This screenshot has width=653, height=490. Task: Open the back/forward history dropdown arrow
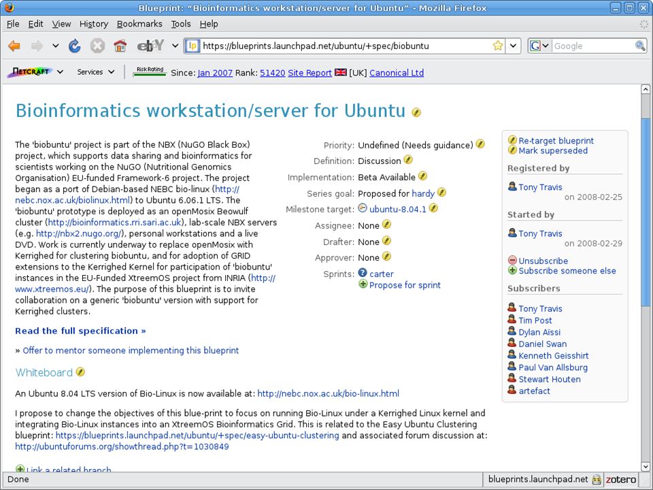coord(55,46)
